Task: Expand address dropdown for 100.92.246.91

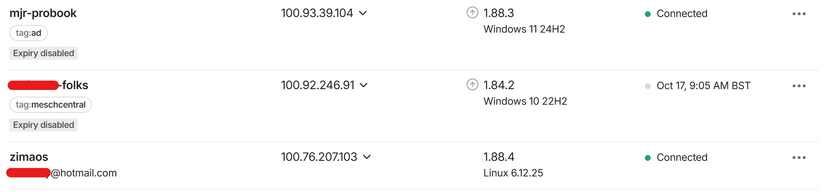Action: pos(364,85)
